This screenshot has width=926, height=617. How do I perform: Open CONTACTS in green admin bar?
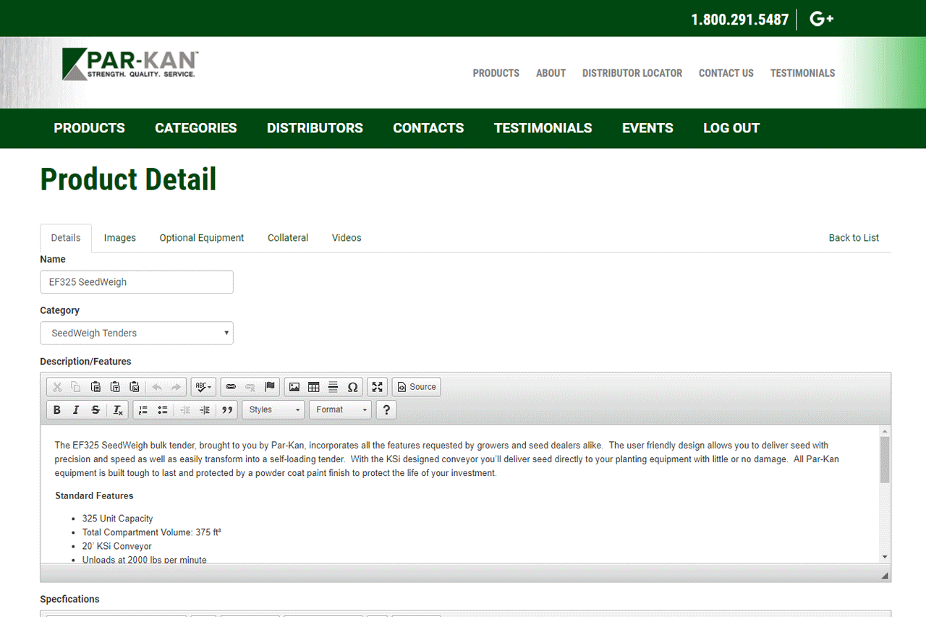click(428, 128)
